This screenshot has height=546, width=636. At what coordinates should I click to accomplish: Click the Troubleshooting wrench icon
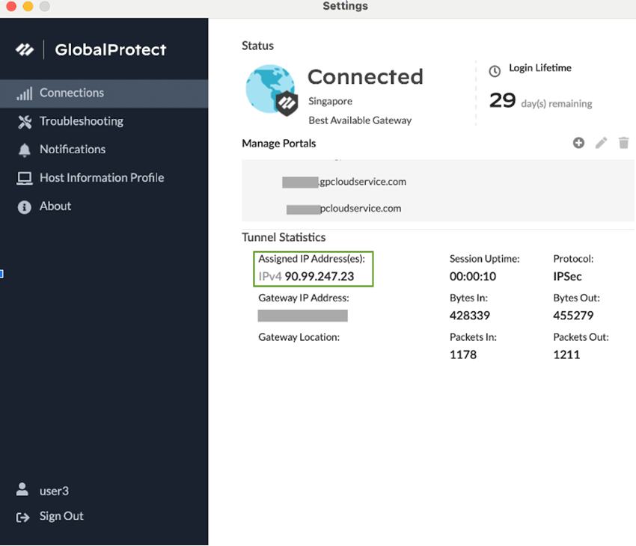click(x=25, y=122)
